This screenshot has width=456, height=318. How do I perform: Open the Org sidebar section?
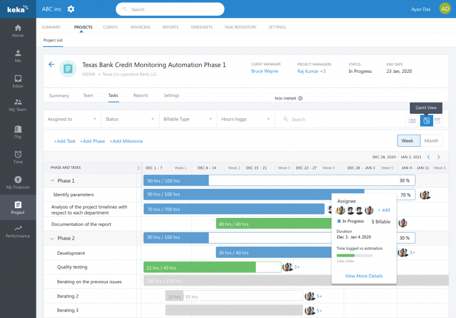click(x=18, y=132)
